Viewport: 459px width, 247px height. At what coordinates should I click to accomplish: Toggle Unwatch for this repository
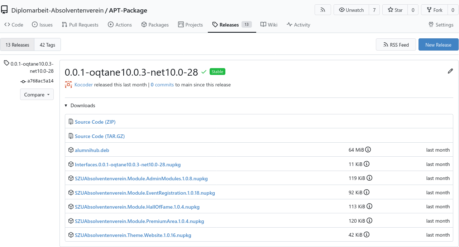(x=351, y=10)
